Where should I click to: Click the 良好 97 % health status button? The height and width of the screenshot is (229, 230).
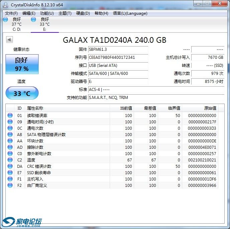pos(22,64)
